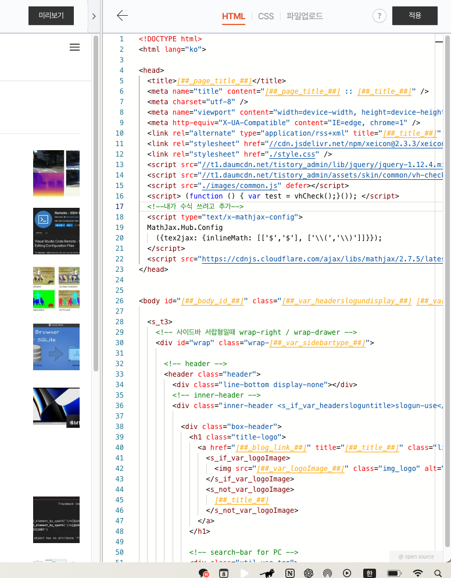Open KakaoTalk chat icon in menu bar
This screenshot has height=578, width=451.
pos(203,573)
